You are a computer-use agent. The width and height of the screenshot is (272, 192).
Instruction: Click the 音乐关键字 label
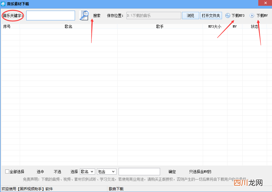pos(13,16)
